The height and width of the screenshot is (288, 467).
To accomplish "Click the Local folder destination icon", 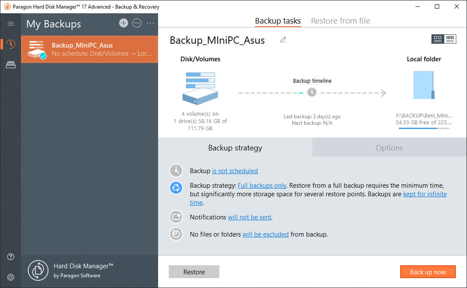I will [424, 85].
